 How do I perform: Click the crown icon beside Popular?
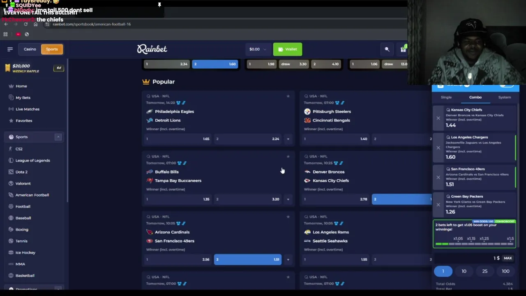point(146,81)
